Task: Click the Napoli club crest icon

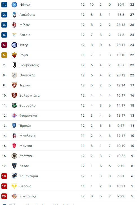Action: pyautogui.click(x=14, y=5)
